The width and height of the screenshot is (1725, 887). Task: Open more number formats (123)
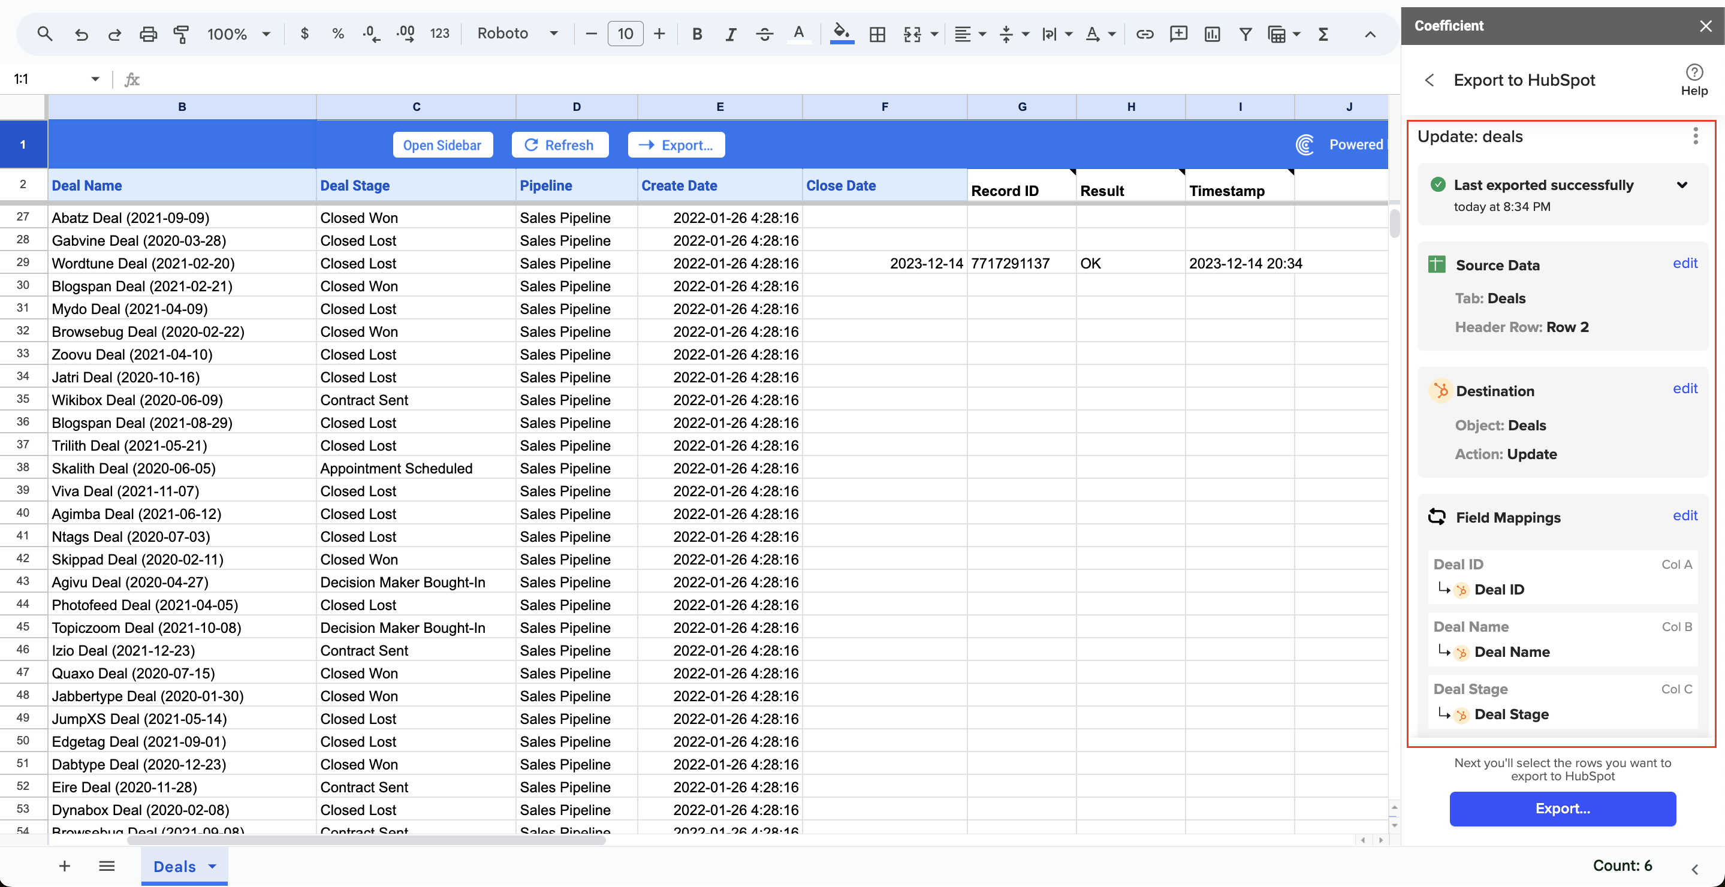(439, 34)
